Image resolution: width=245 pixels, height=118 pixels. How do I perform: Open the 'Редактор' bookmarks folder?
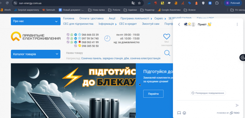pos(147,10)
